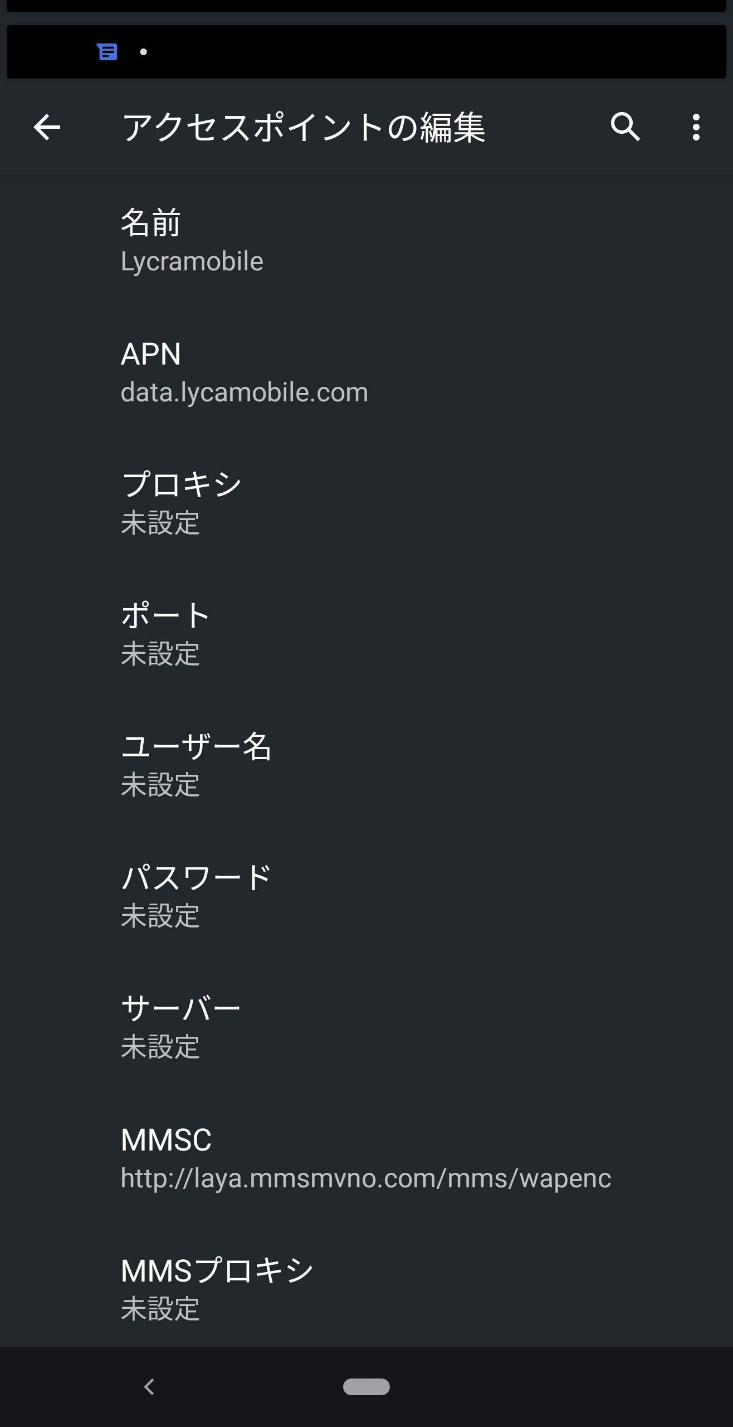Tap the messaging notification icon in status bar
The width and height of the screenshot is (733, 1427).
click(107, 52)
